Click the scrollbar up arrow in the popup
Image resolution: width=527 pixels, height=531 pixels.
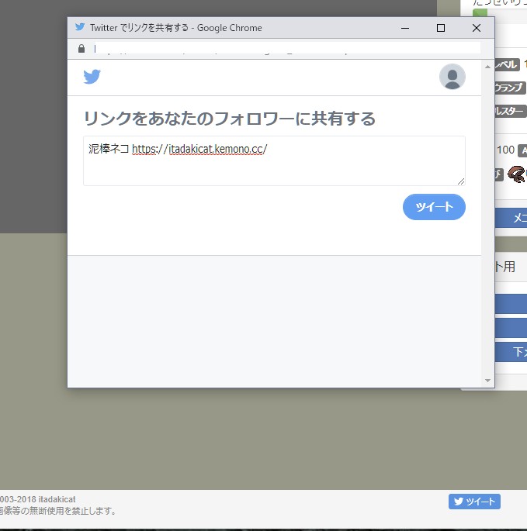pyautogui.click(x=488, y=67)
